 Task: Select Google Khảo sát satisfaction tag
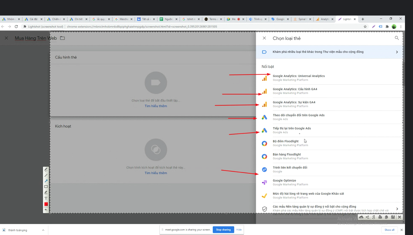pyautogui.click(x=329, y=195)
